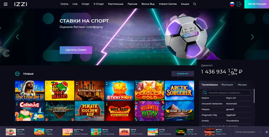Click the РЕГИСТРАЦИЯ button

257,4
